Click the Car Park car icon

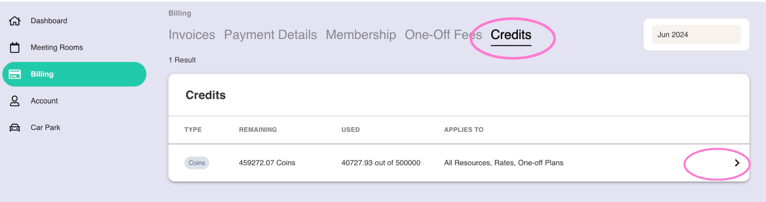[15, 127]
